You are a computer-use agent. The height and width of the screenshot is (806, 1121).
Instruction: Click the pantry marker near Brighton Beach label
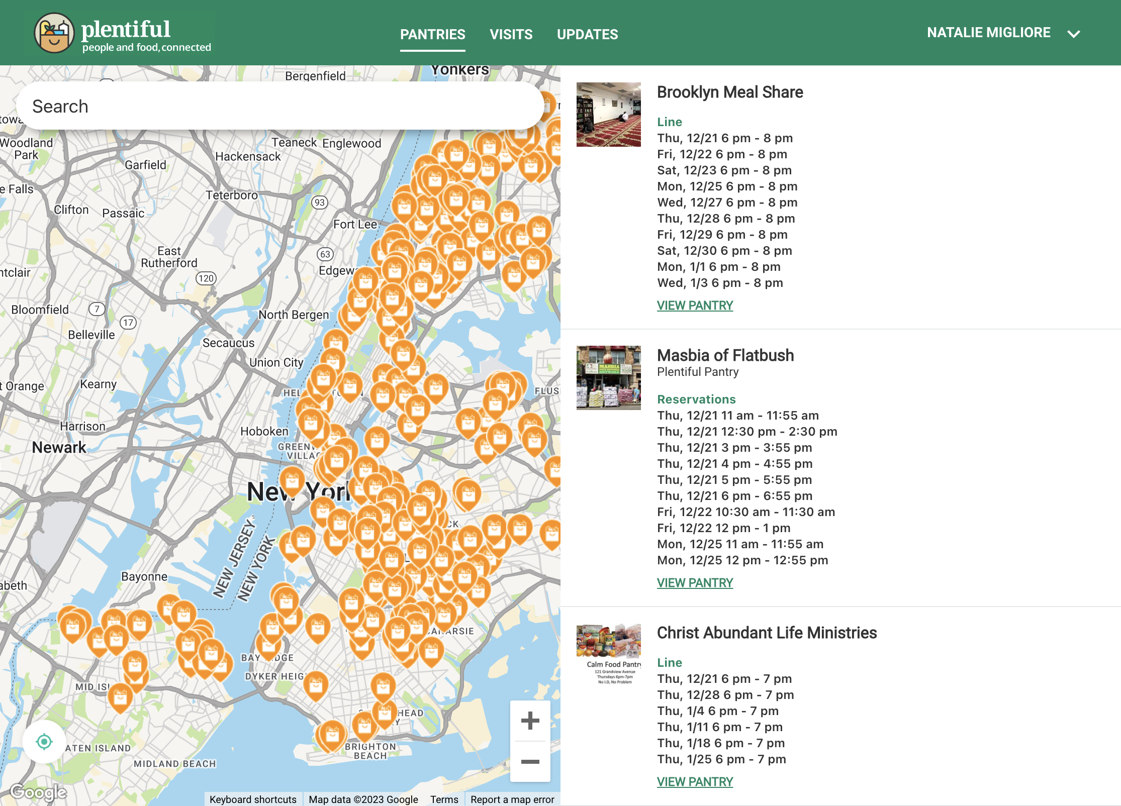(x=364, y=726)
